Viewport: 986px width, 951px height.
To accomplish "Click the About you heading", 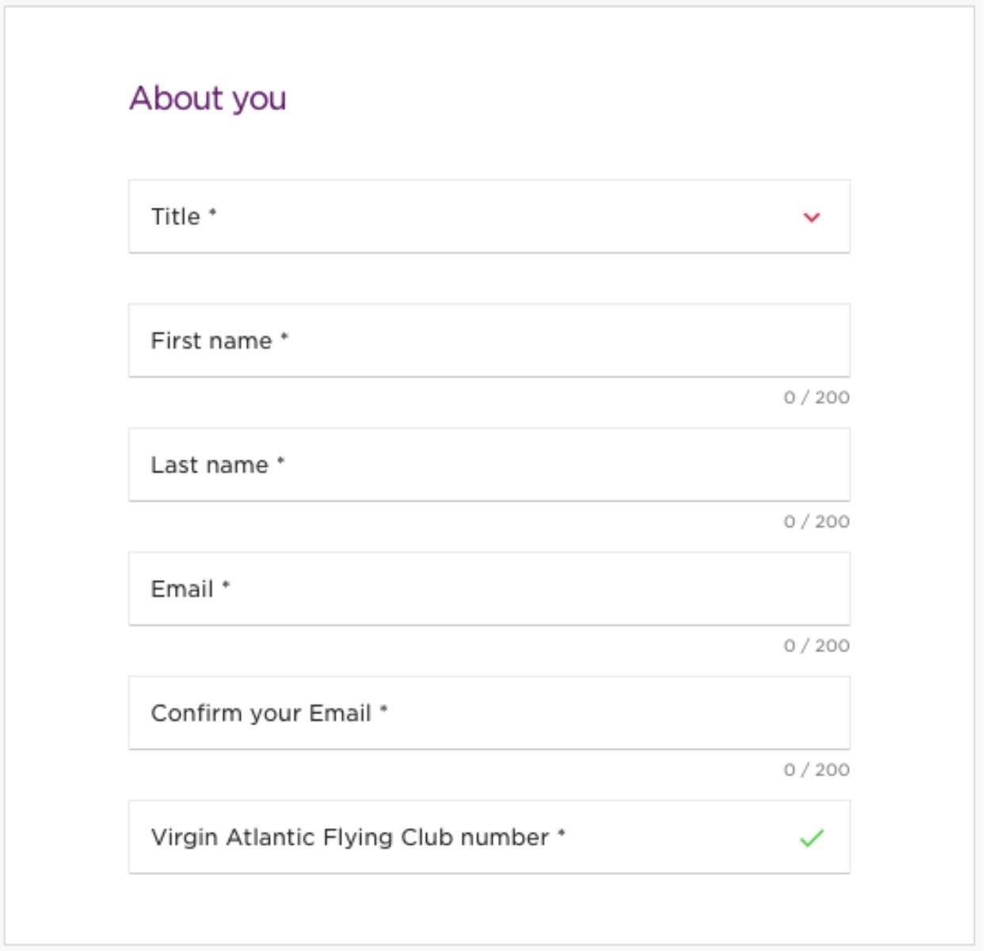I will [x=207, y=98].
